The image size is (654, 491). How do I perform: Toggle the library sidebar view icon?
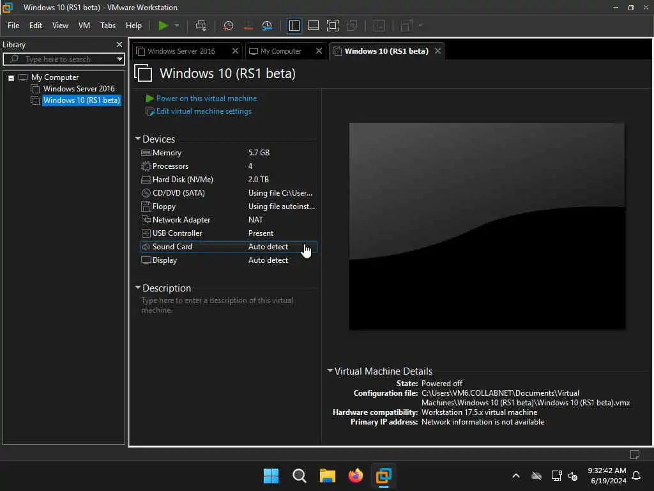(294, 26)
